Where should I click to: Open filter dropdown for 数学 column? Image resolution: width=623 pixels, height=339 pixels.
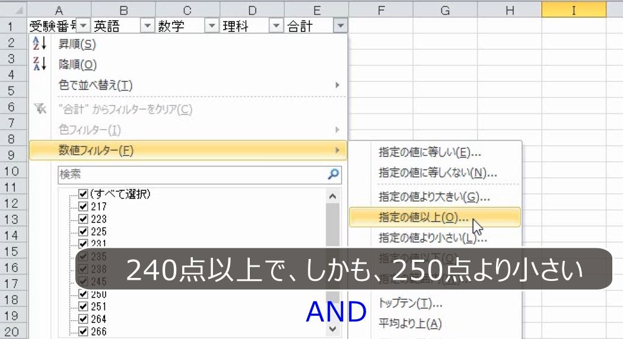[x=212, y=26]
